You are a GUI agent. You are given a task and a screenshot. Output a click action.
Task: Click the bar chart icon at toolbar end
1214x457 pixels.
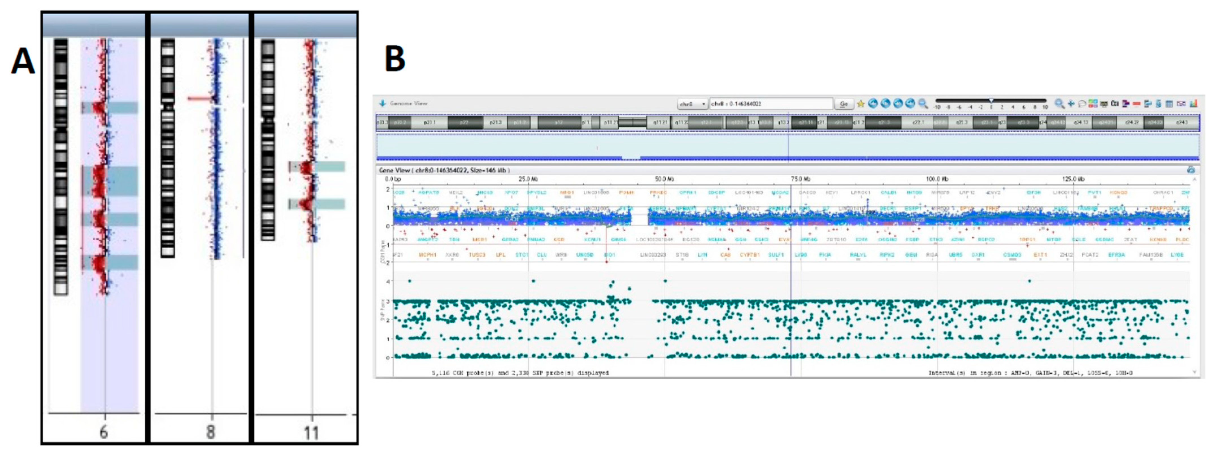[x=1194, y=104]
